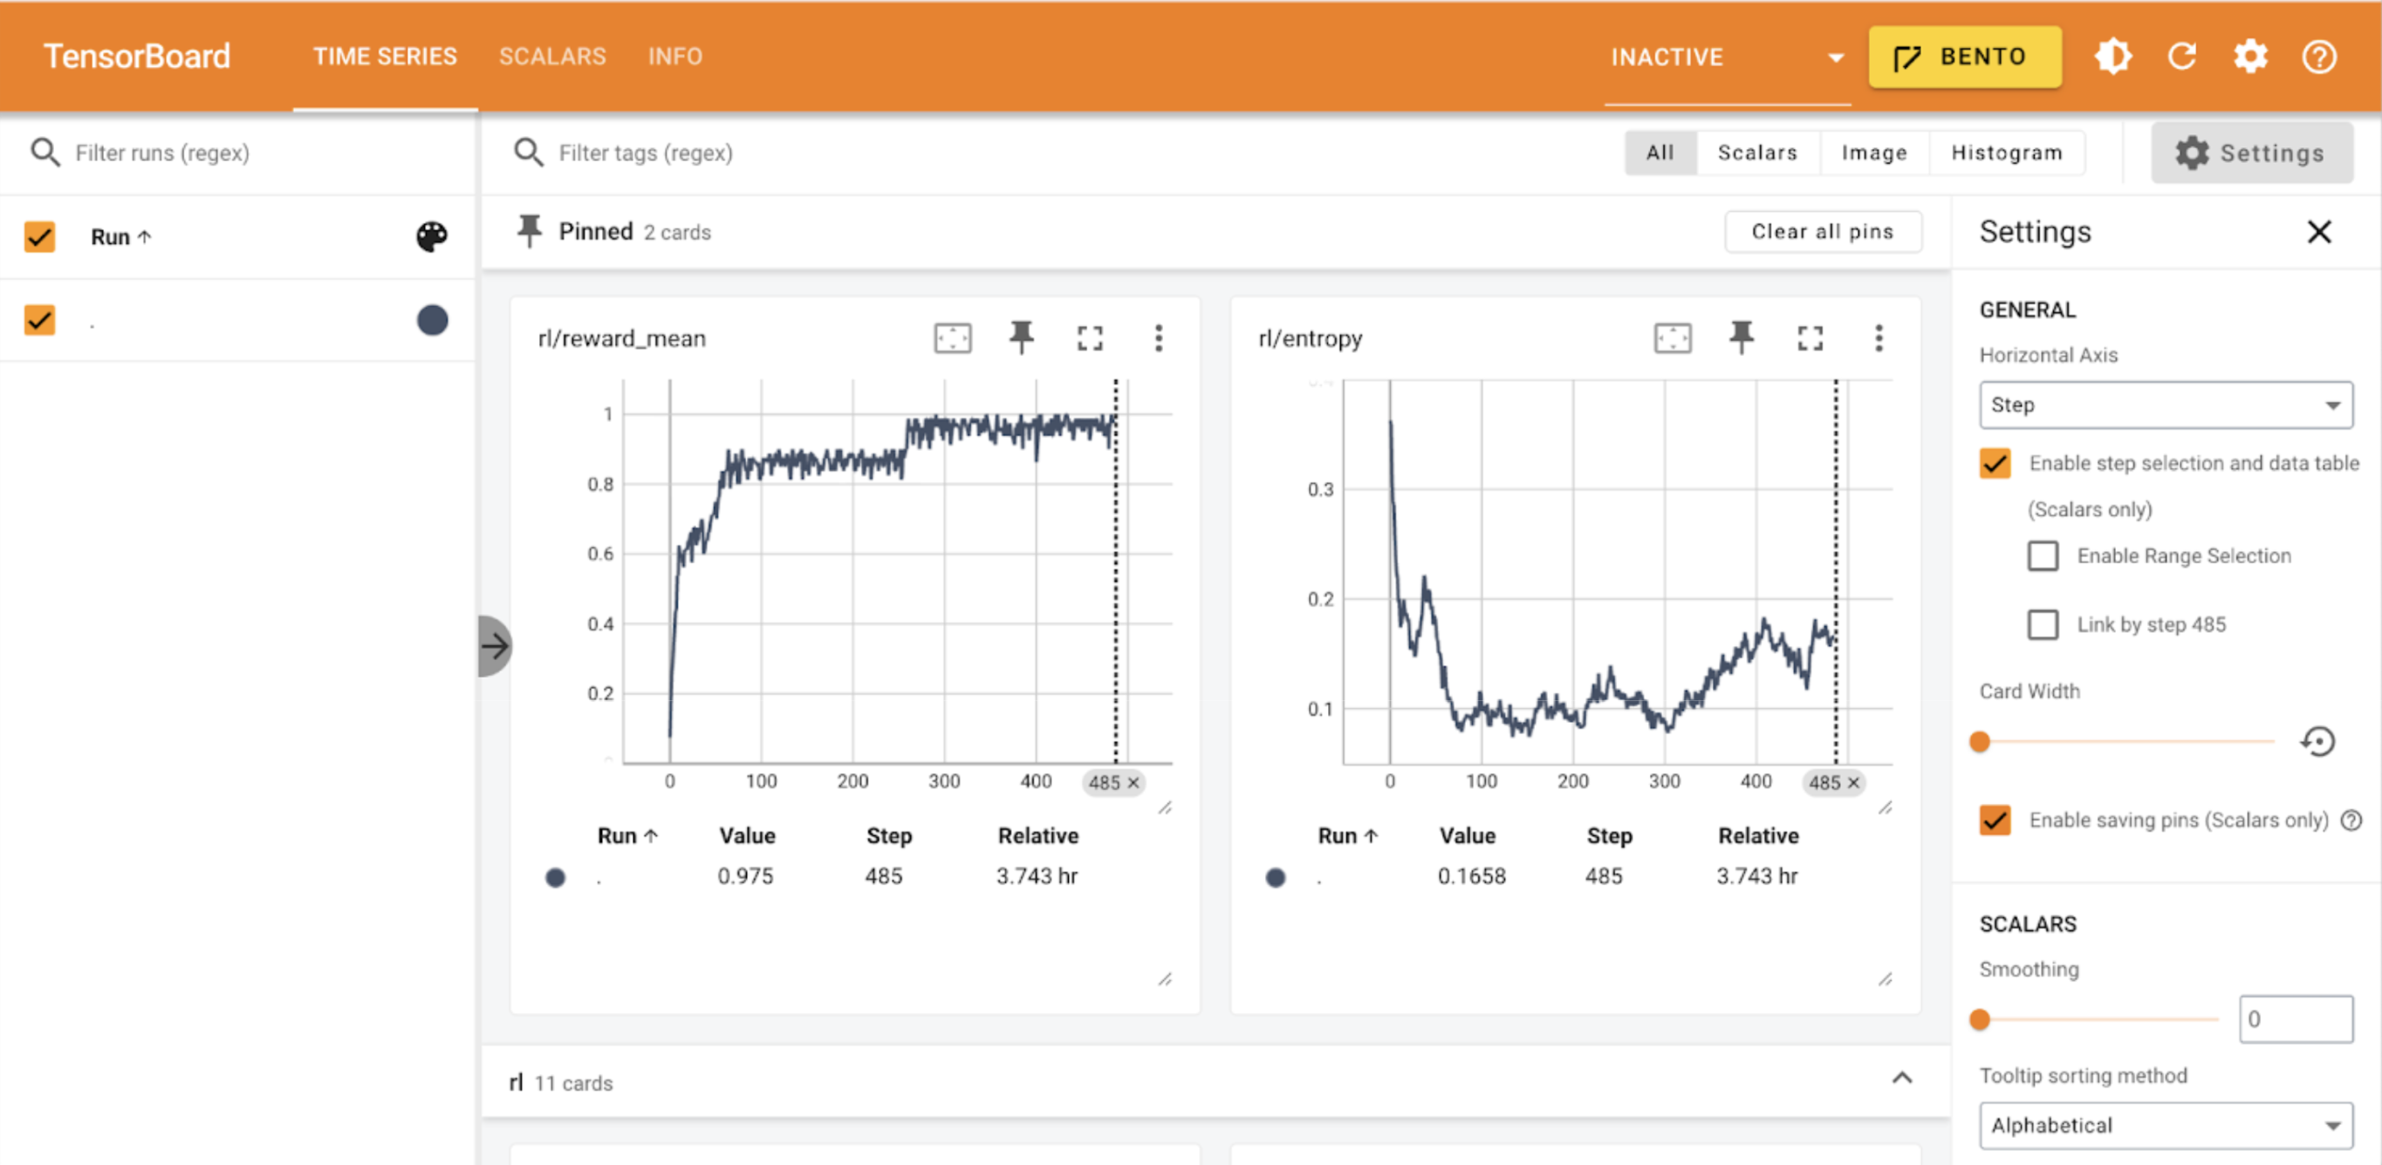Open Horizontal Axis Step dropdown
The width and height of the screenshot is (2382, 1165).
click(2165, 405)
